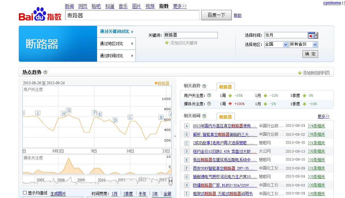Click the help icon beside 媒体关注度 row
This screenshot has width=345, height=198.
[x=209, y=104]
